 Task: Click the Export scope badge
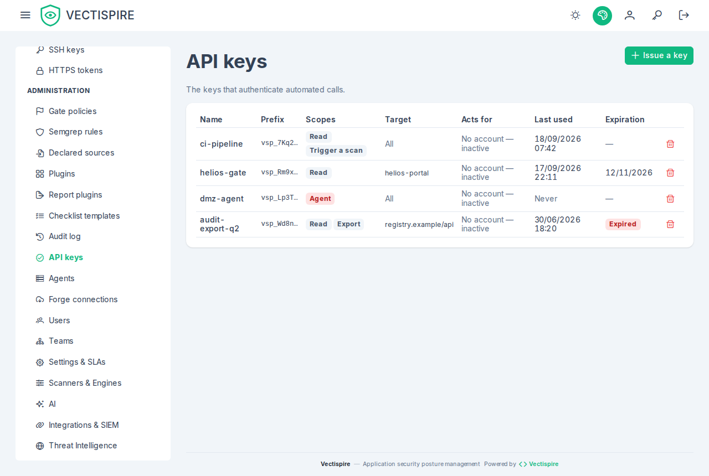coord(349,224)
